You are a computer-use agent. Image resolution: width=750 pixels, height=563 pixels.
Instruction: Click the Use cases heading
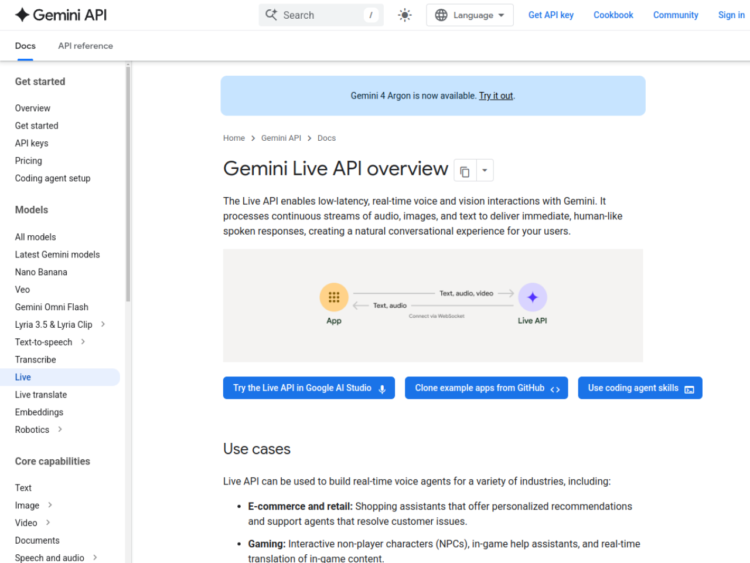[x=257, y=449]
